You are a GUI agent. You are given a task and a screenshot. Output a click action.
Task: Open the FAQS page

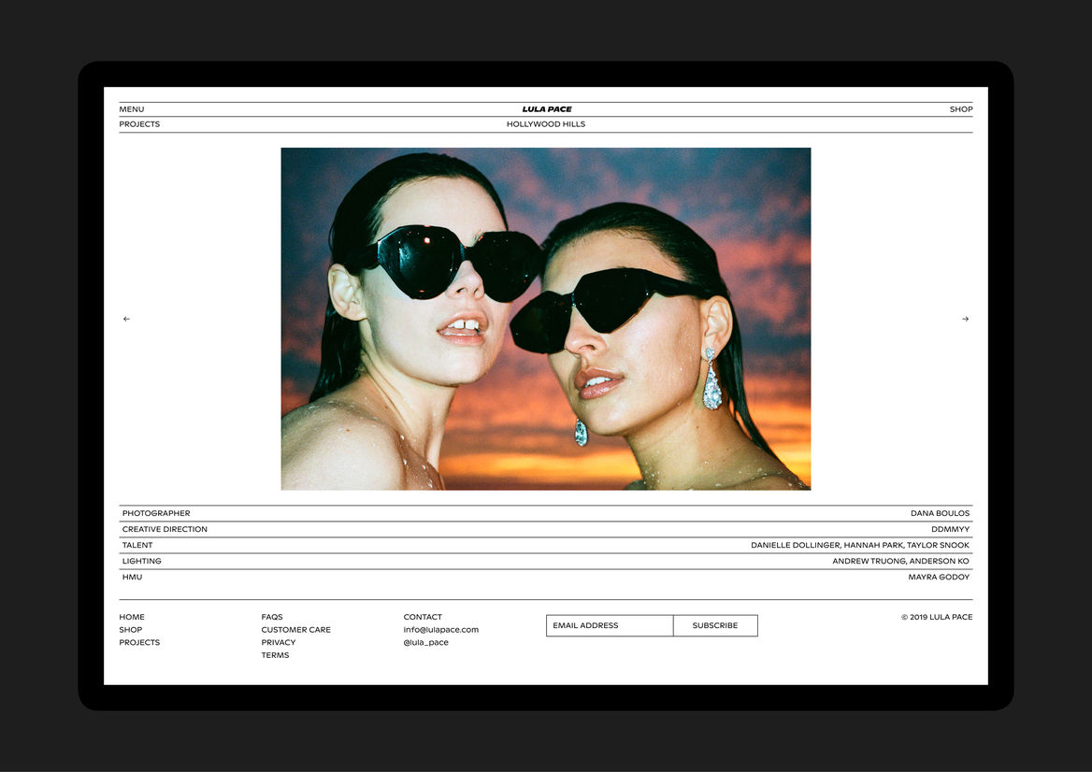click(272, 617)
